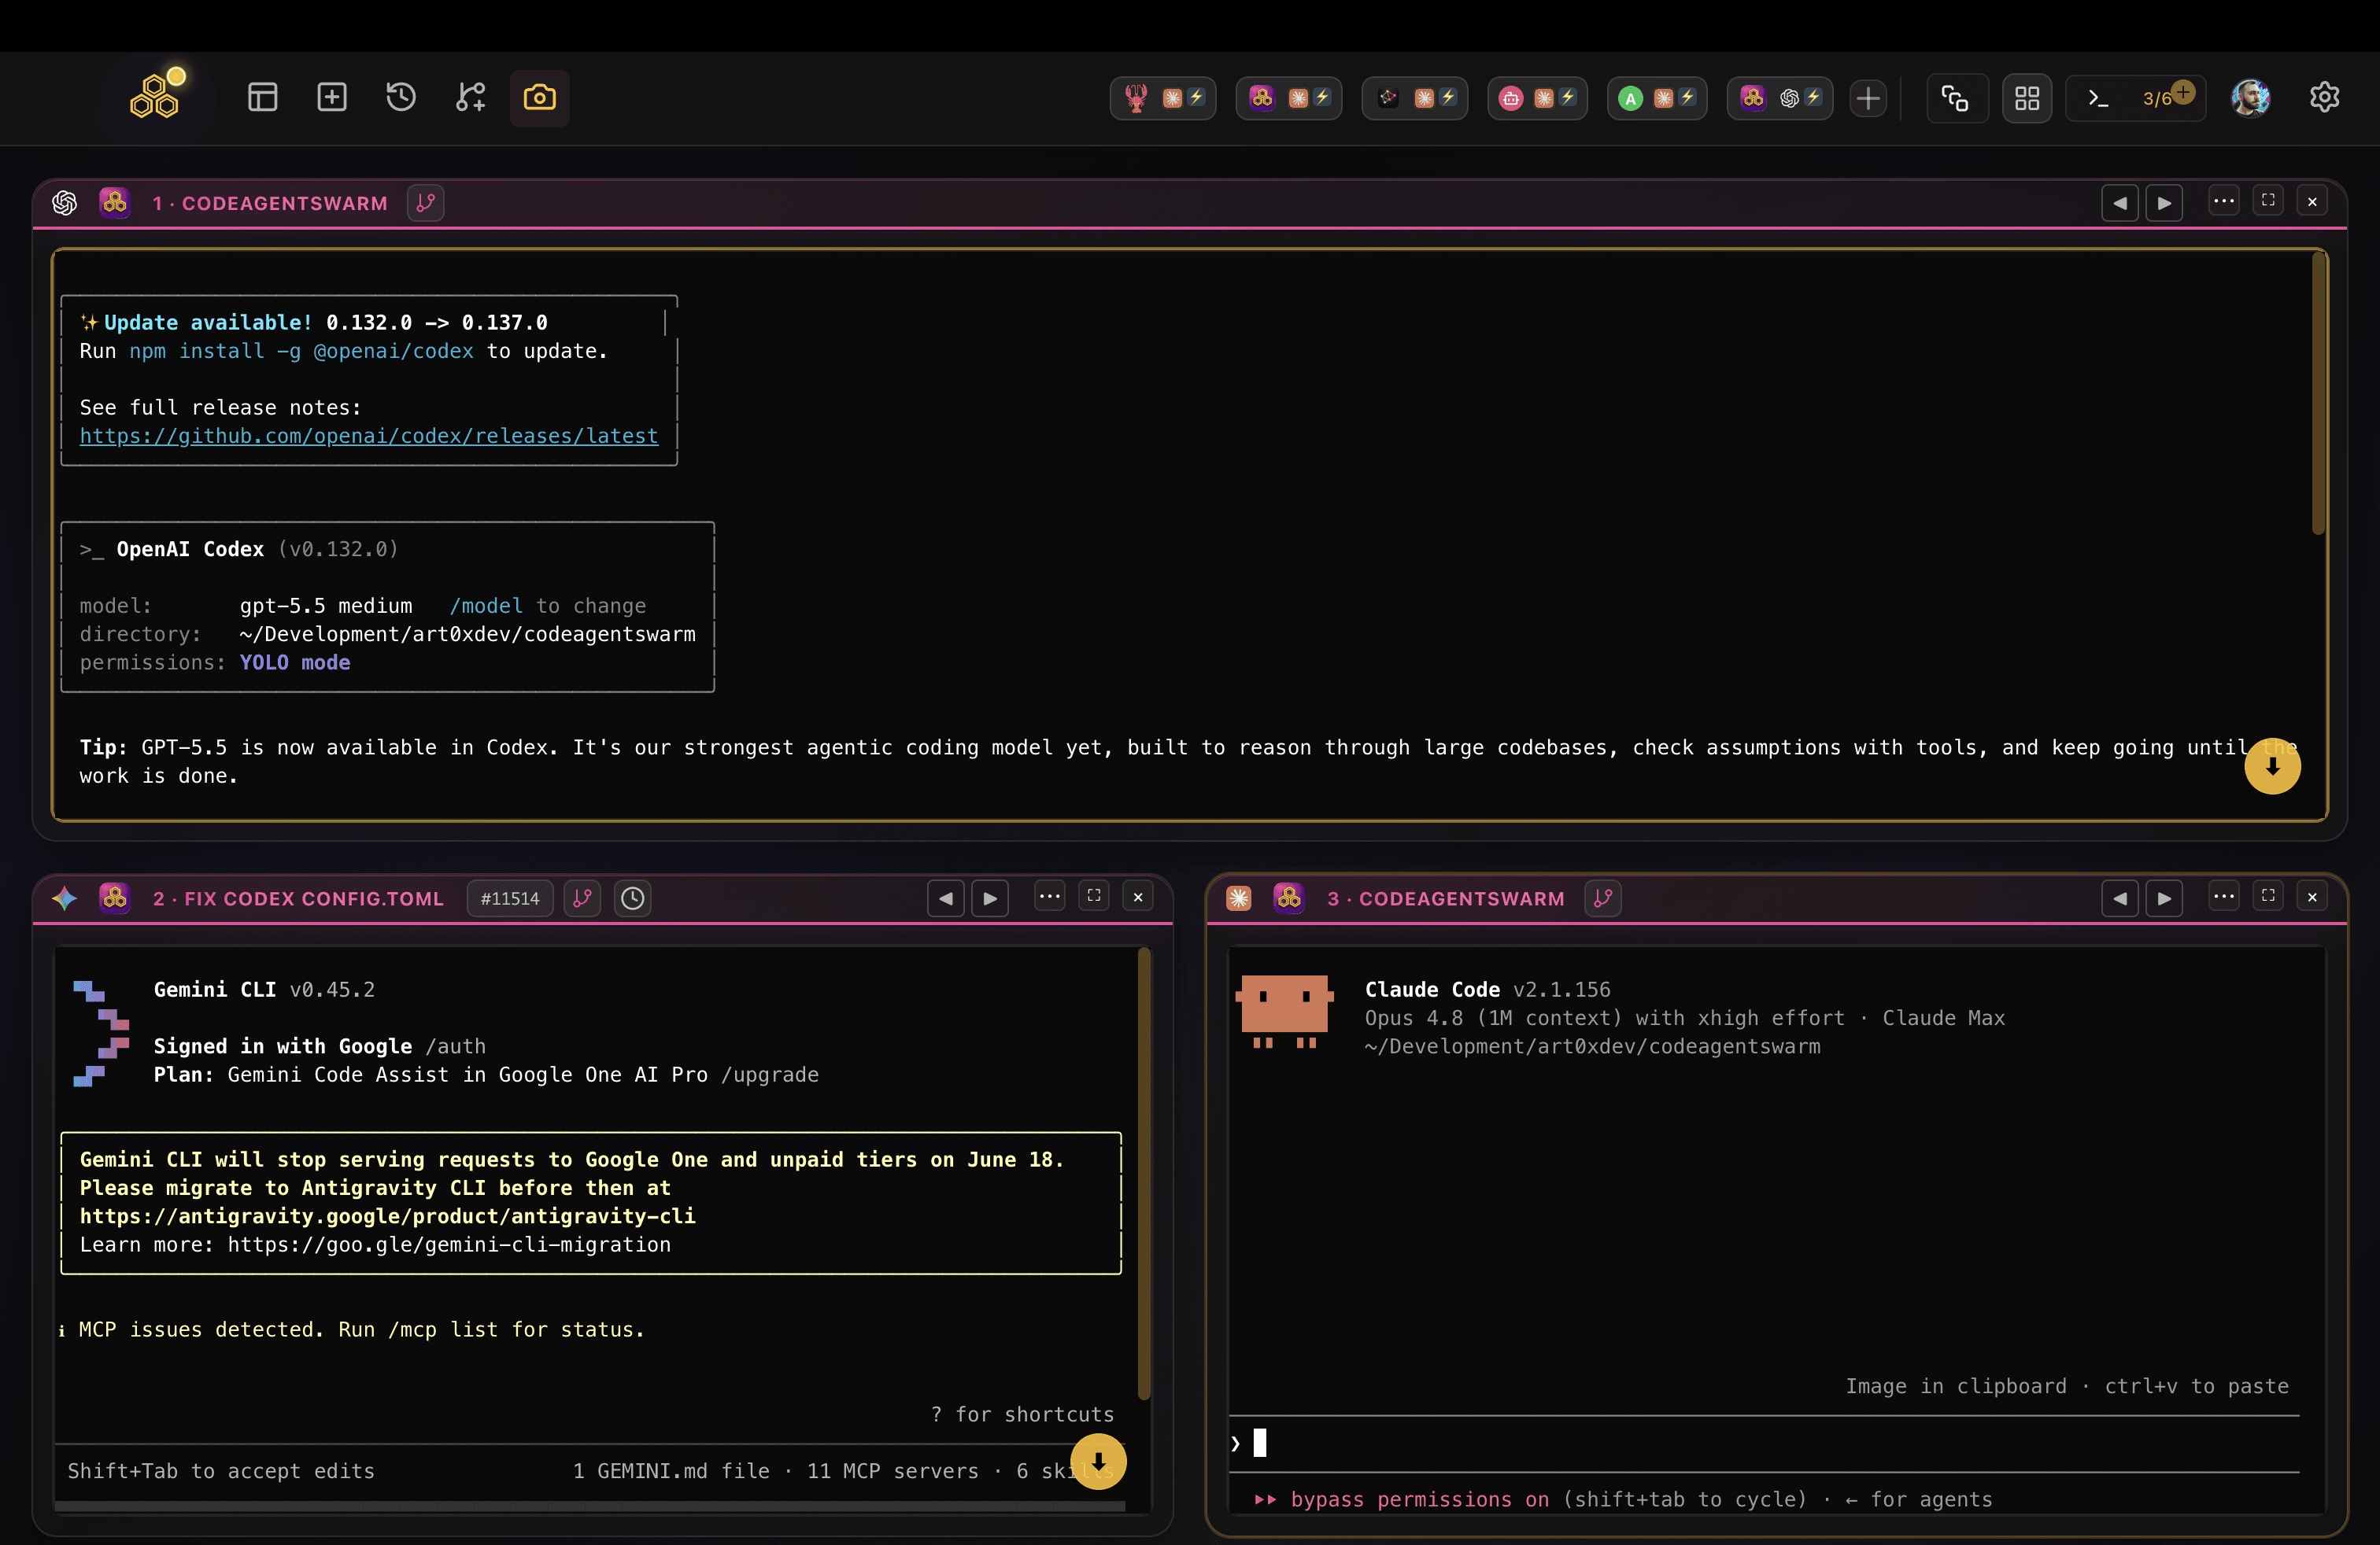The height and width of the screenshot is (1545, 2380).
Task: Click the gold plus badge on terminal counter
Action: pyautogui.click(x=2184, y=91)
